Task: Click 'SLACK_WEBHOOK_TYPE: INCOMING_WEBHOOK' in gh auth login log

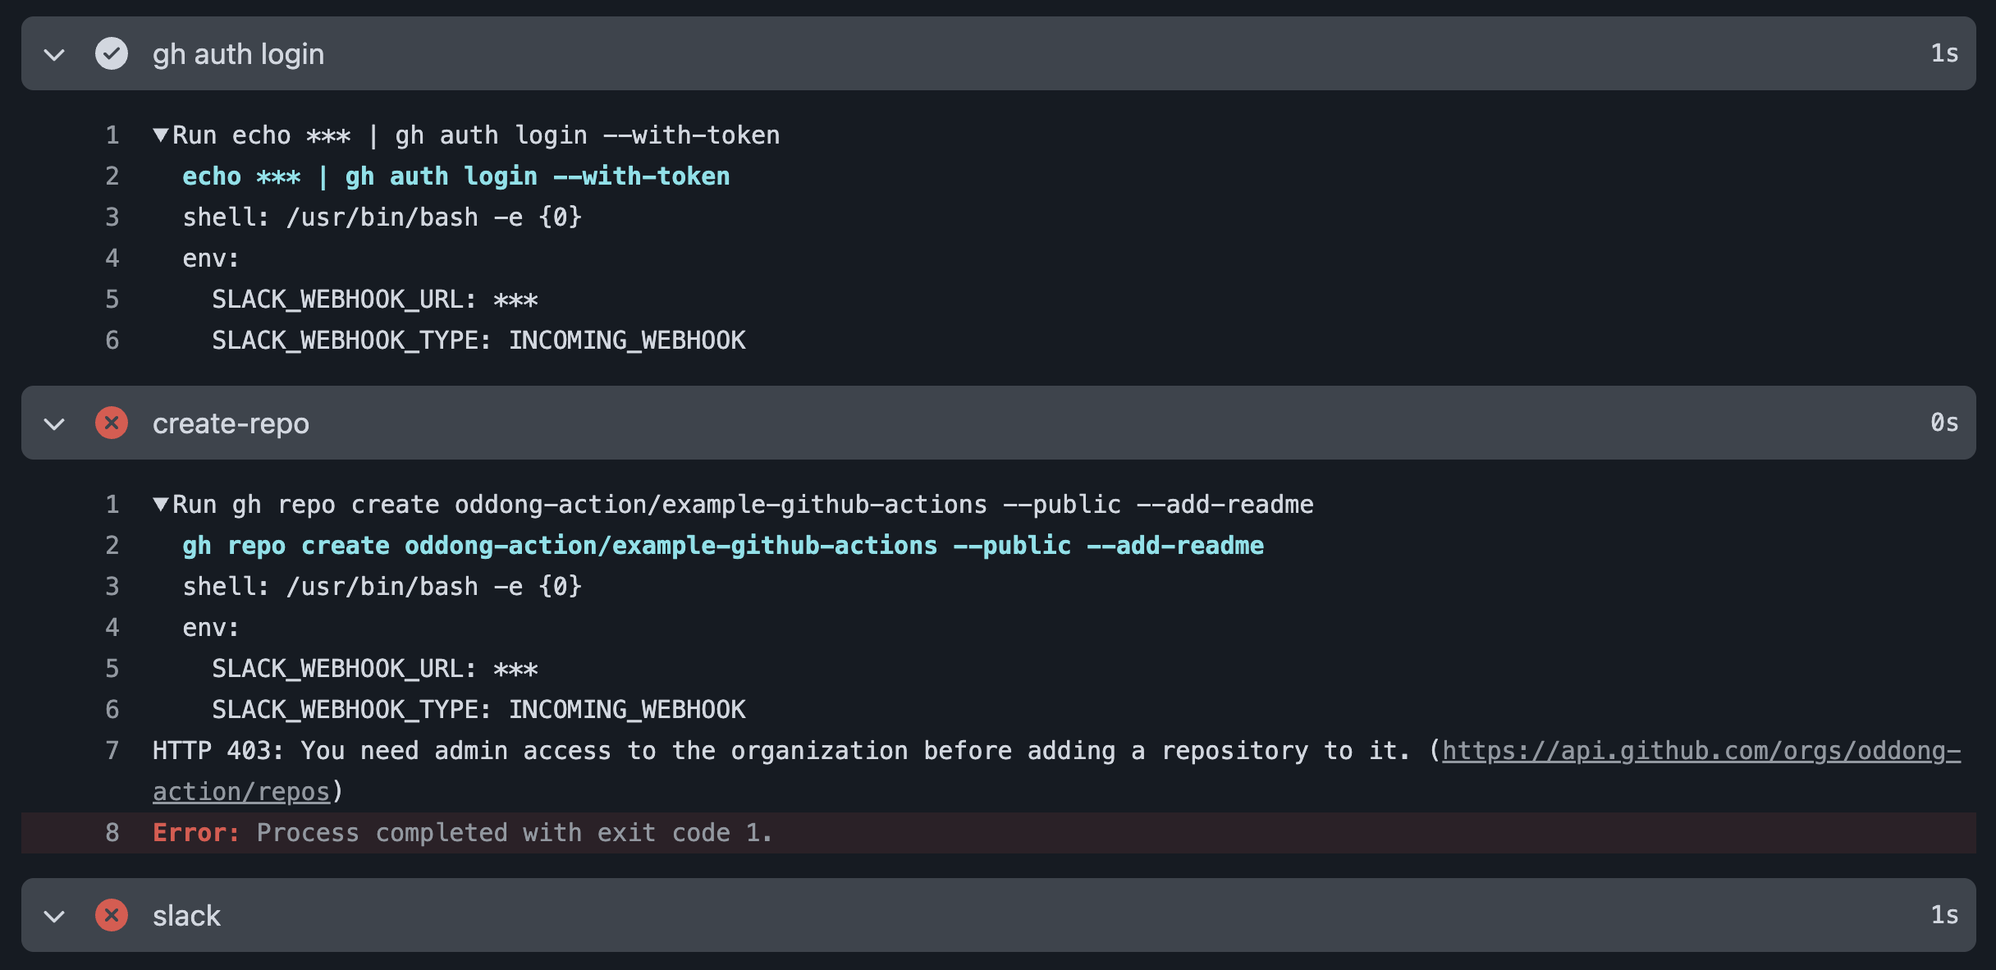Action: (x=478, y=341)
